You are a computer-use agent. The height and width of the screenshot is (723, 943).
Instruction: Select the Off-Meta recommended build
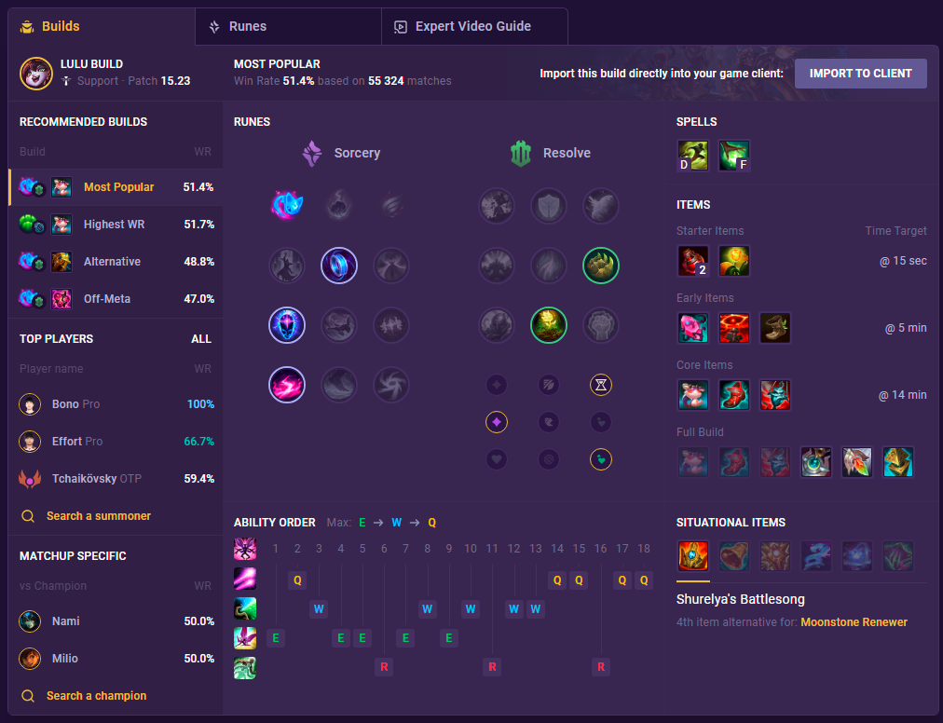[x=116, y=299]
